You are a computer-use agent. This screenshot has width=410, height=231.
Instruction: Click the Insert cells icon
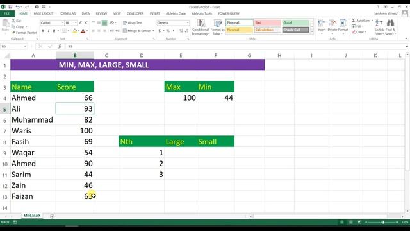click(x=322, y=23)
